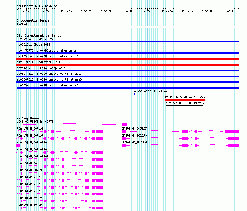The height and width of the screenshot is (211, 247).
Task: Open ADAM15|NM_001261465 transcript label
Action: 32,149
